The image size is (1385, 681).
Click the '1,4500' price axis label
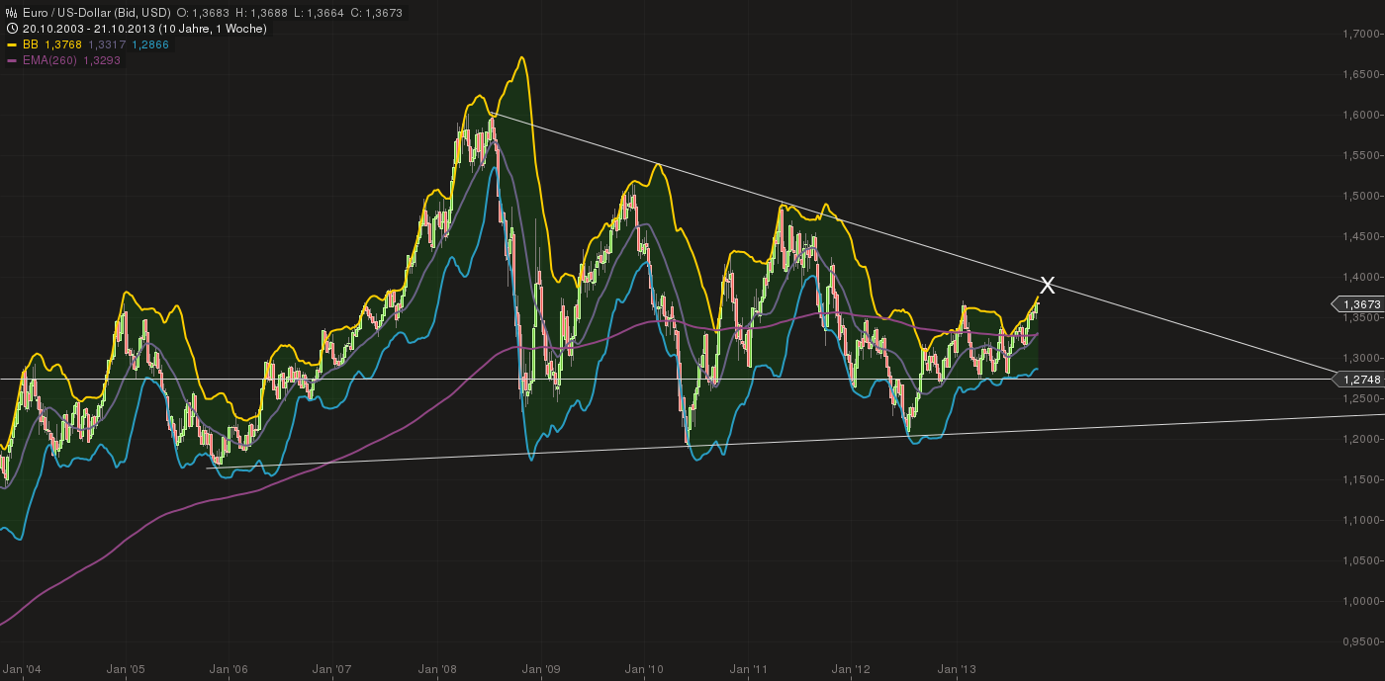tap(1362, 237)
